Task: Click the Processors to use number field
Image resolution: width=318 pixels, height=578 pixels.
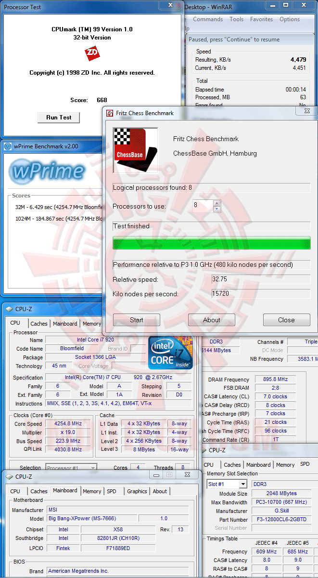Action: pyautogui.click(x=203, y=206)
